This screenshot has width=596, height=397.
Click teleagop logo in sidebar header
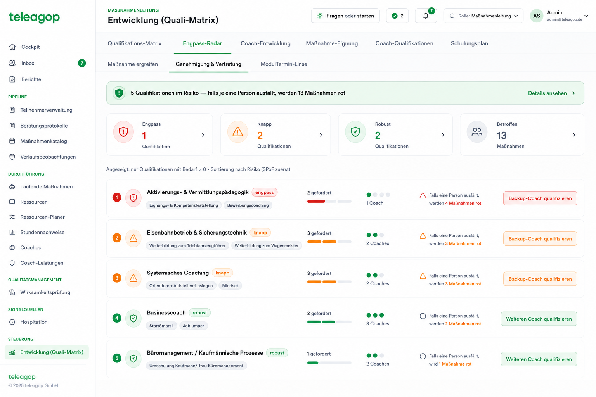(34, 17)
